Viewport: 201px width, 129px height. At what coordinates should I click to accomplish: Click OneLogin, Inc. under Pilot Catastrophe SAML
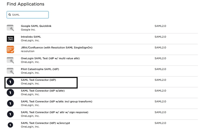click(30, 73)
